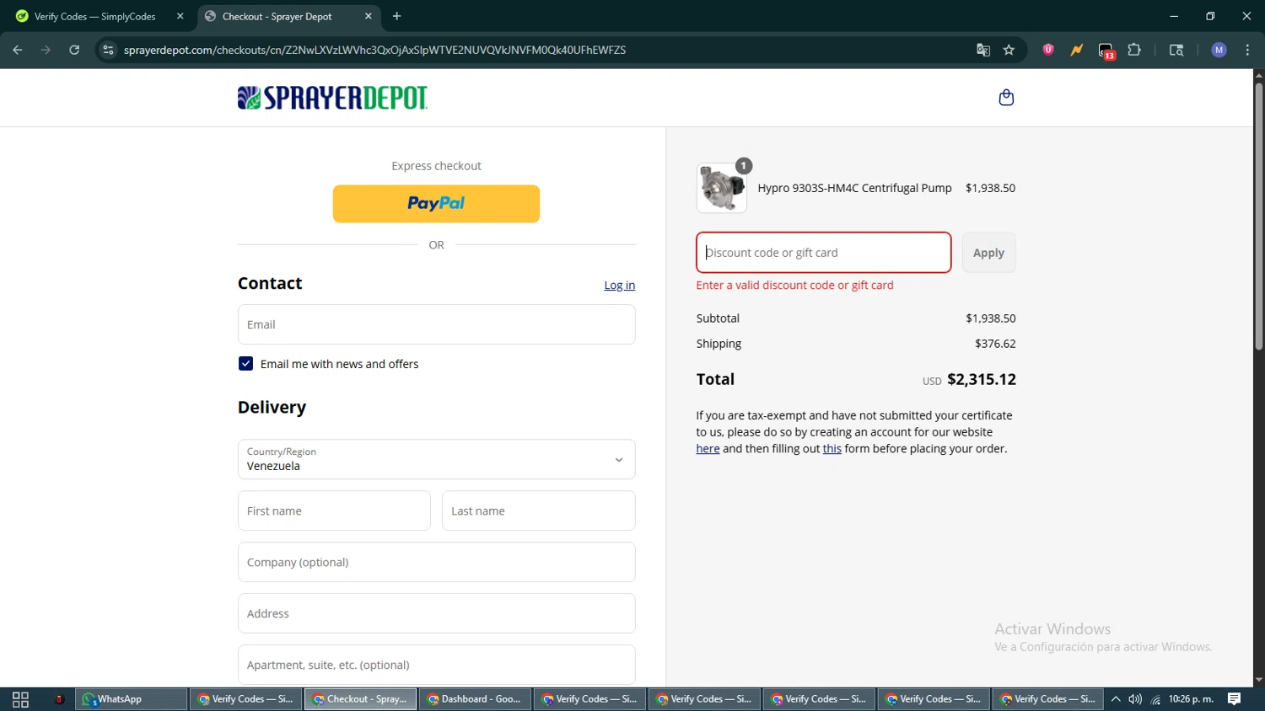Click the orange lightning extension icon
Viewport: 1265px width, 711px height.
coord(1077,50)
